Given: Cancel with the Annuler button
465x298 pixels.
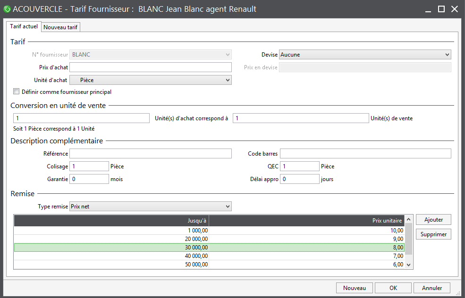Looking at the screenshot, I should pyautogui.click(x=432, y=288).
